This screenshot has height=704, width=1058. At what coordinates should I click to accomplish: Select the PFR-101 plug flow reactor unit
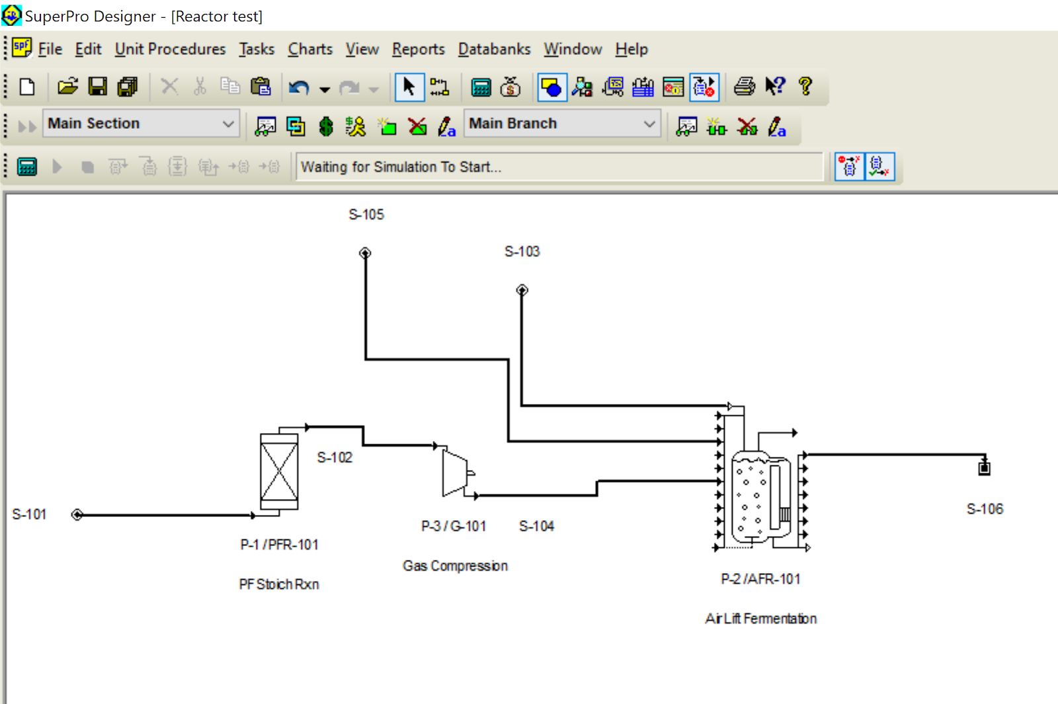pyautogui.click(x=279, y=472)
